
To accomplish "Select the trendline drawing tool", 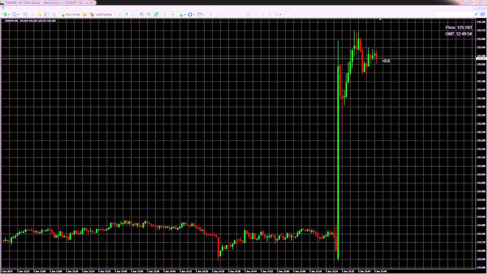I will tap(241, 14).
